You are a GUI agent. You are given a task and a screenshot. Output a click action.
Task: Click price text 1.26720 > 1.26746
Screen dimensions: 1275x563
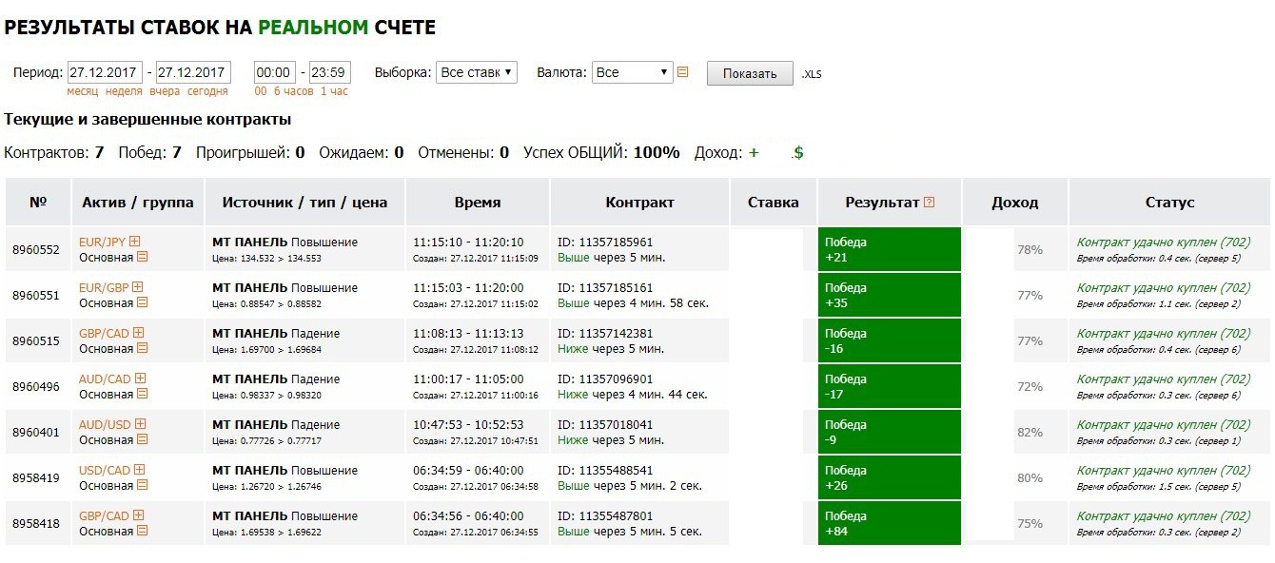coord(265,487)
